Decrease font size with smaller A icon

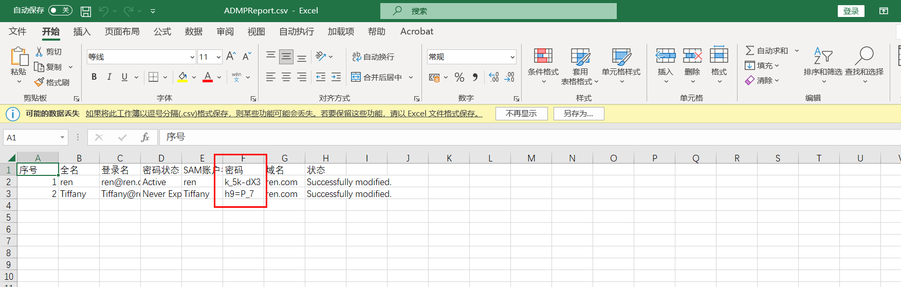point(247,57)
